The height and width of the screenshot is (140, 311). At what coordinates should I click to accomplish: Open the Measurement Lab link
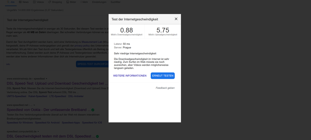click(x=92, y=42)
